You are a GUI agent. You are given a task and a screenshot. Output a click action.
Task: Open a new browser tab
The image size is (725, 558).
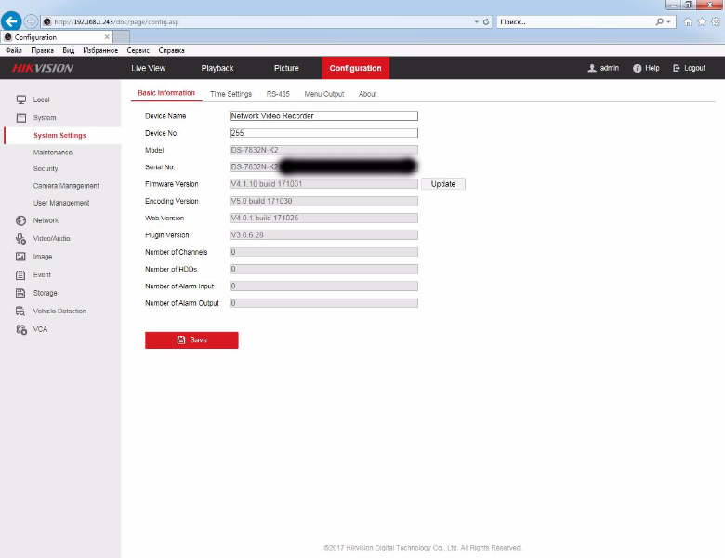point(122,36)
